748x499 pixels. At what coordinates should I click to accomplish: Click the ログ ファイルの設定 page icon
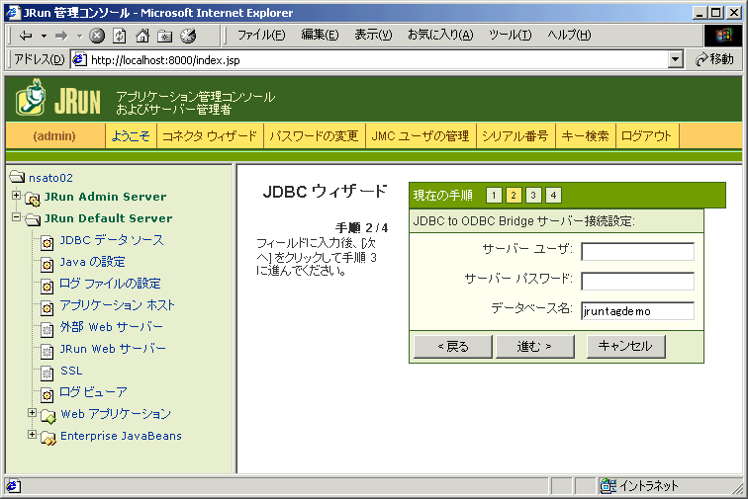coord(47,286)
